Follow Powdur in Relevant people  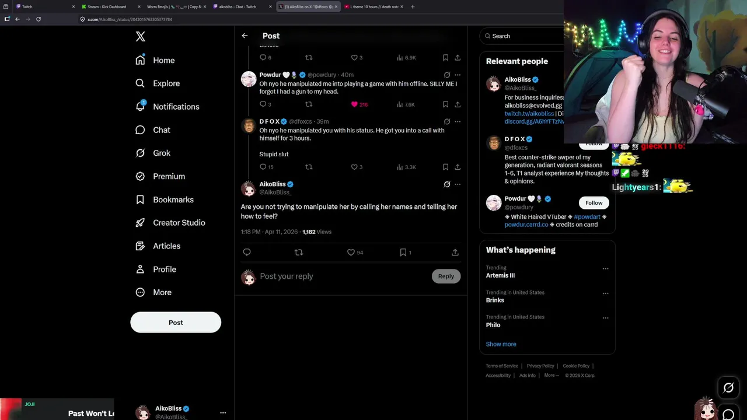click(x=594, y=202)
